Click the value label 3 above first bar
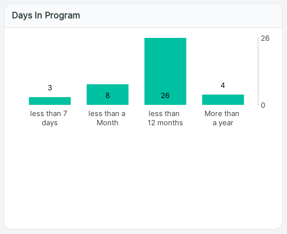Image resolution: width=287 pixels, height=234 pixels. (x=50, y=88)
